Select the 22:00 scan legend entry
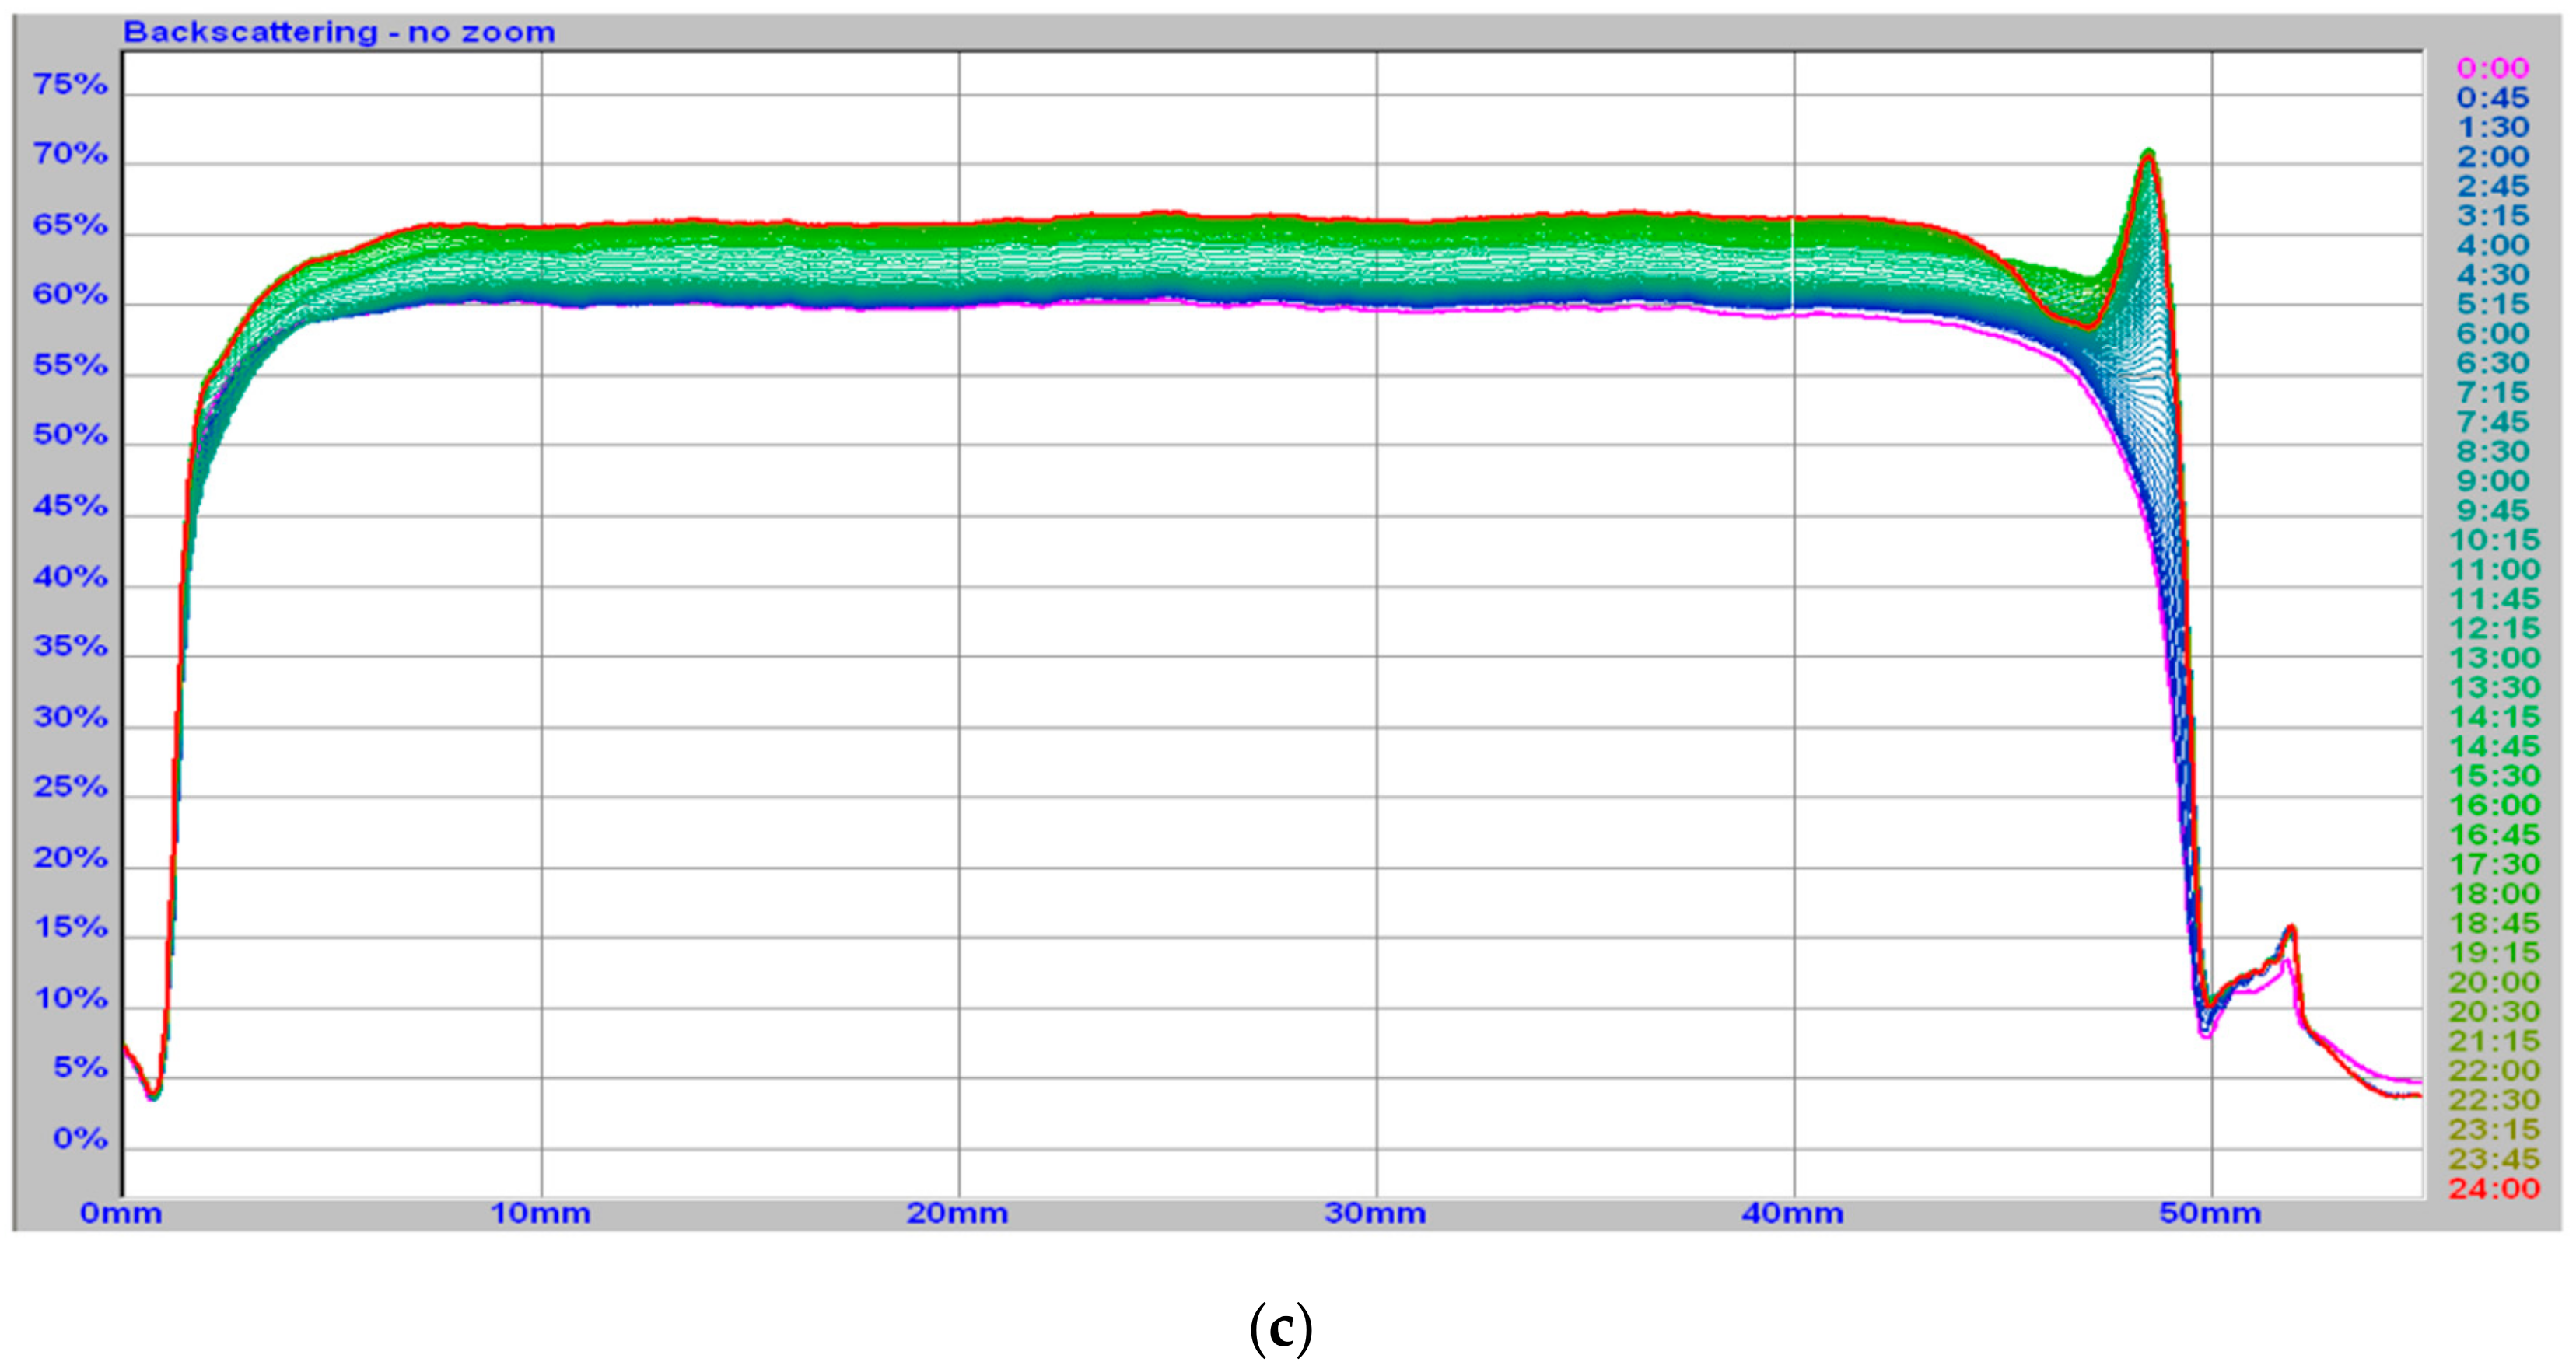 tap(2494, 1071)
